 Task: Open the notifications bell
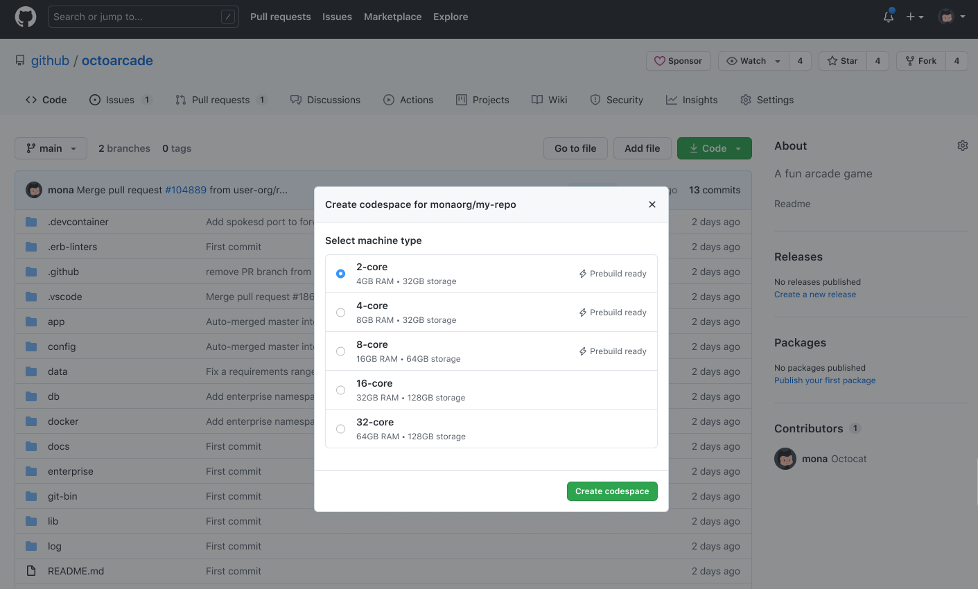[888, 17]
